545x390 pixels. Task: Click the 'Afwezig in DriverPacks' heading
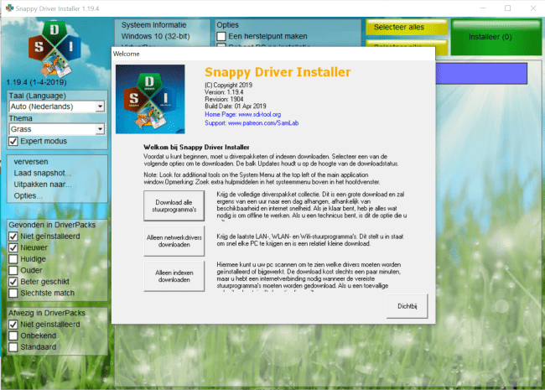coord(47,313)
